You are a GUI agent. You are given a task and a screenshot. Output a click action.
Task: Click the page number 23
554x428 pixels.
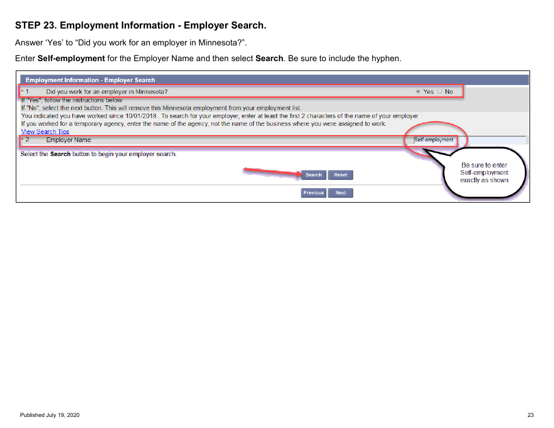[x=530, y=415]
